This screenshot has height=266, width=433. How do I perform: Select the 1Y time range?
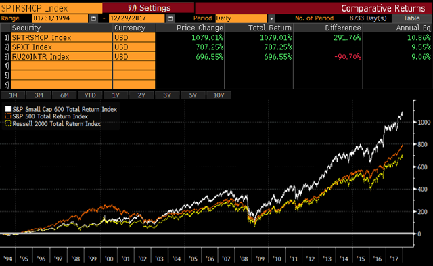(116, 95)
